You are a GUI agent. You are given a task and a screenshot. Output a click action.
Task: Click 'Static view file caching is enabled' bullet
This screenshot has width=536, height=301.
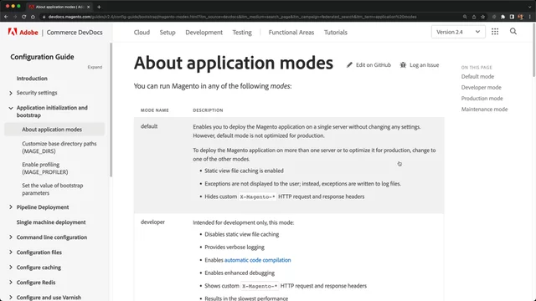point(244,171)
